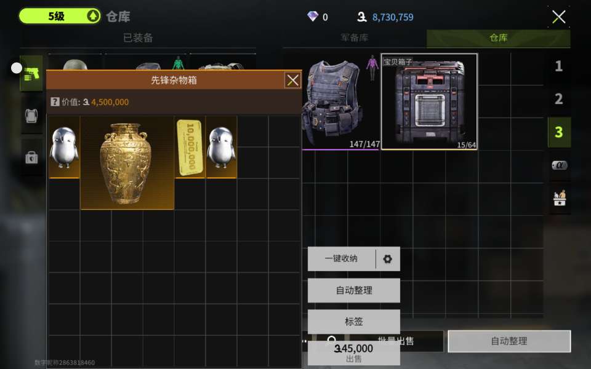The height and width of the screenshot is (369, 591).
Task: Open the alpha container page icon
Action: click(x=560, y=165)
